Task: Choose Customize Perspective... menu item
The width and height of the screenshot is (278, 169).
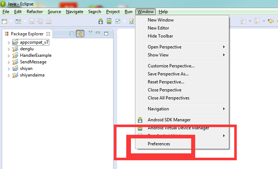Action: coord(182,66)
